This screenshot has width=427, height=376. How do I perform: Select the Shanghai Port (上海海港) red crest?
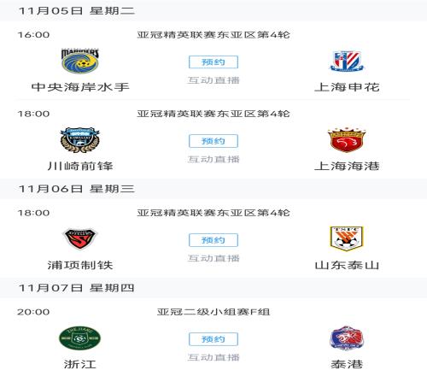pos(347,139)
